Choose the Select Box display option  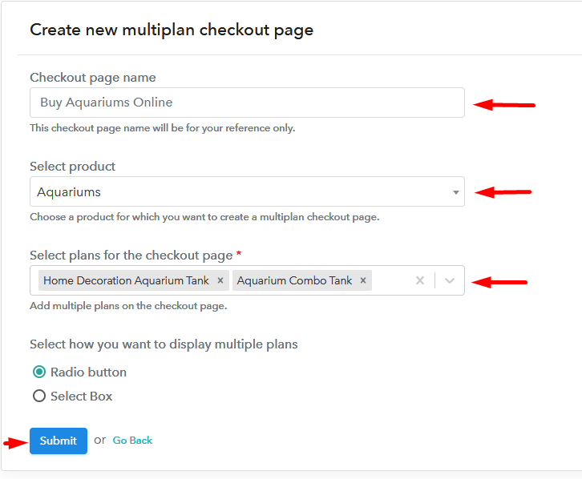pos(39,396)
